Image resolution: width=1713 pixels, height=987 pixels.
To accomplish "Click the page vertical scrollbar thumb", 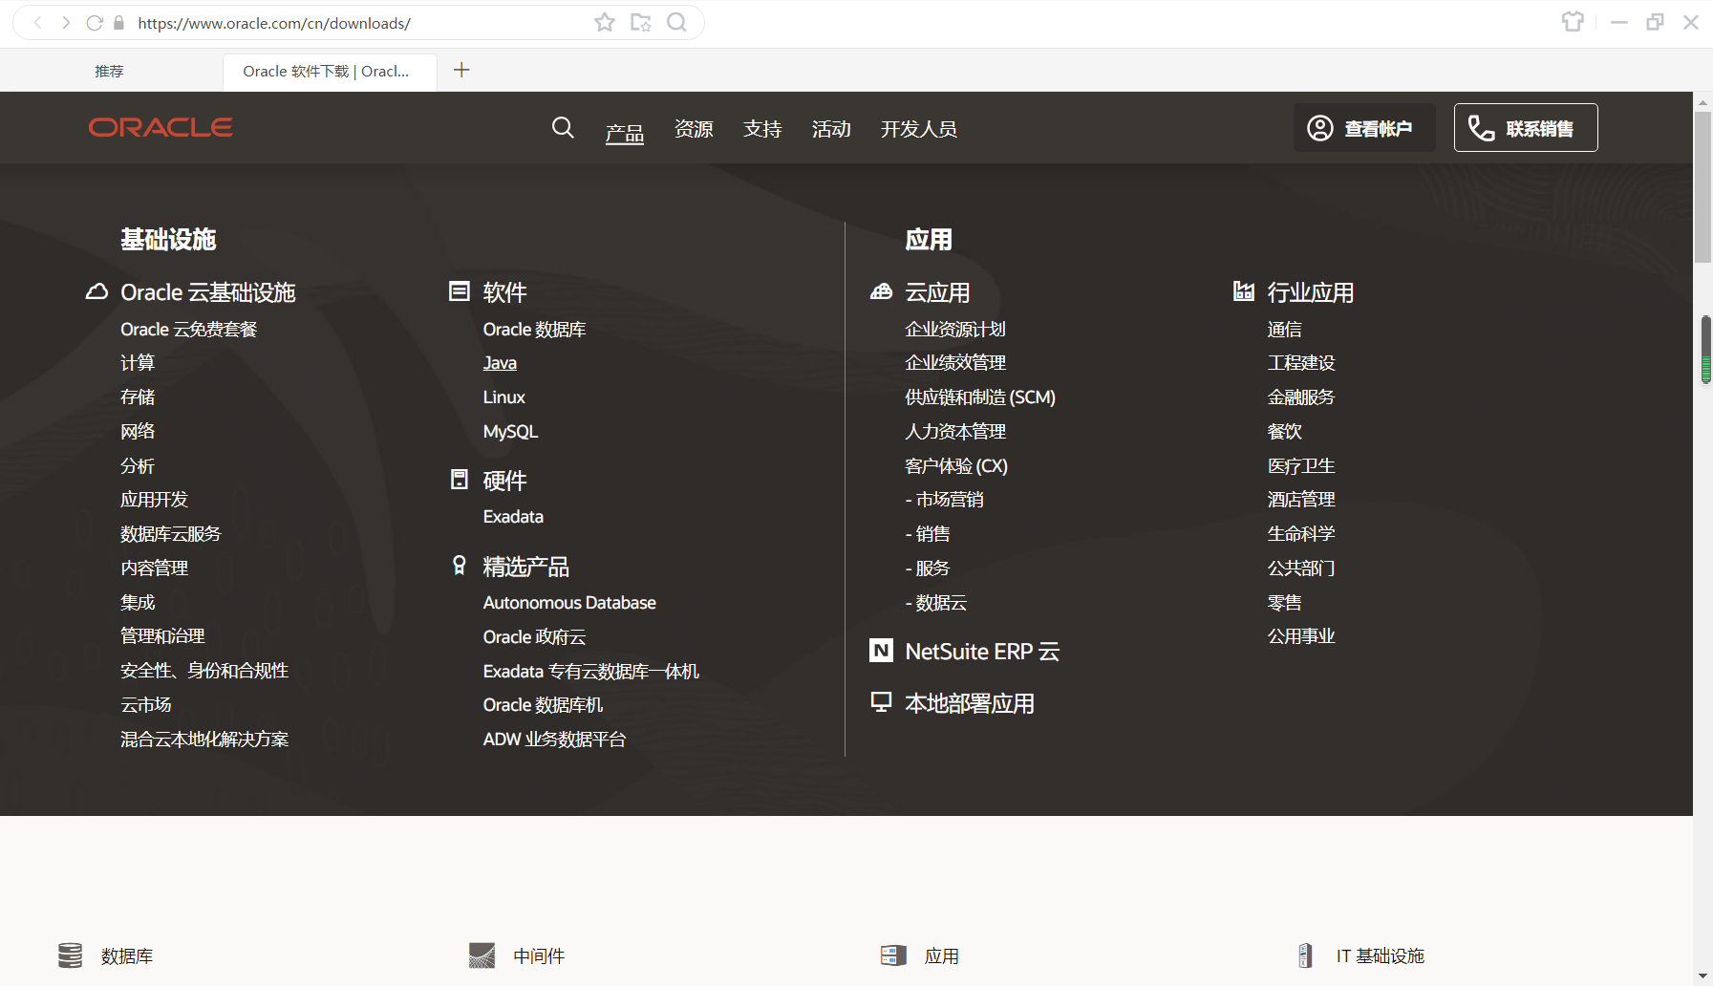I will 1702,186.
